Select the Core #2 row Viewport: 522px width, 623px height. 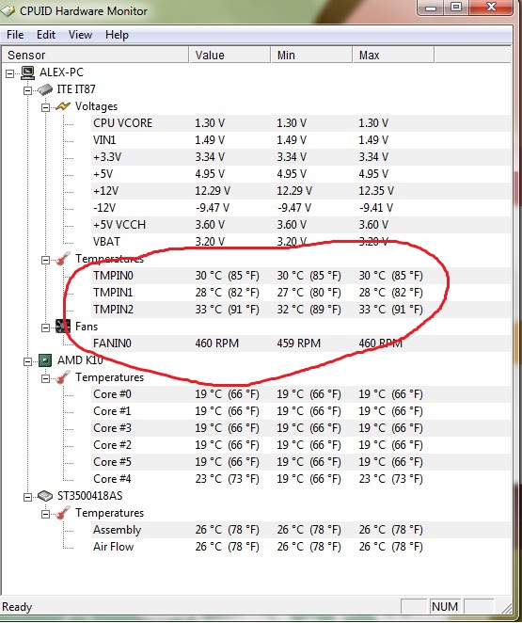coord(301,445)
